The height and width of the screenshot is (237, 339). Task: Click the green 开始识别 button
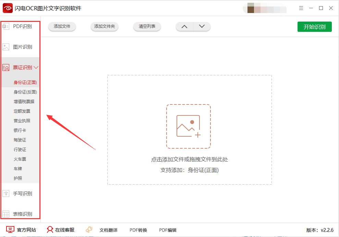(315, 27)
